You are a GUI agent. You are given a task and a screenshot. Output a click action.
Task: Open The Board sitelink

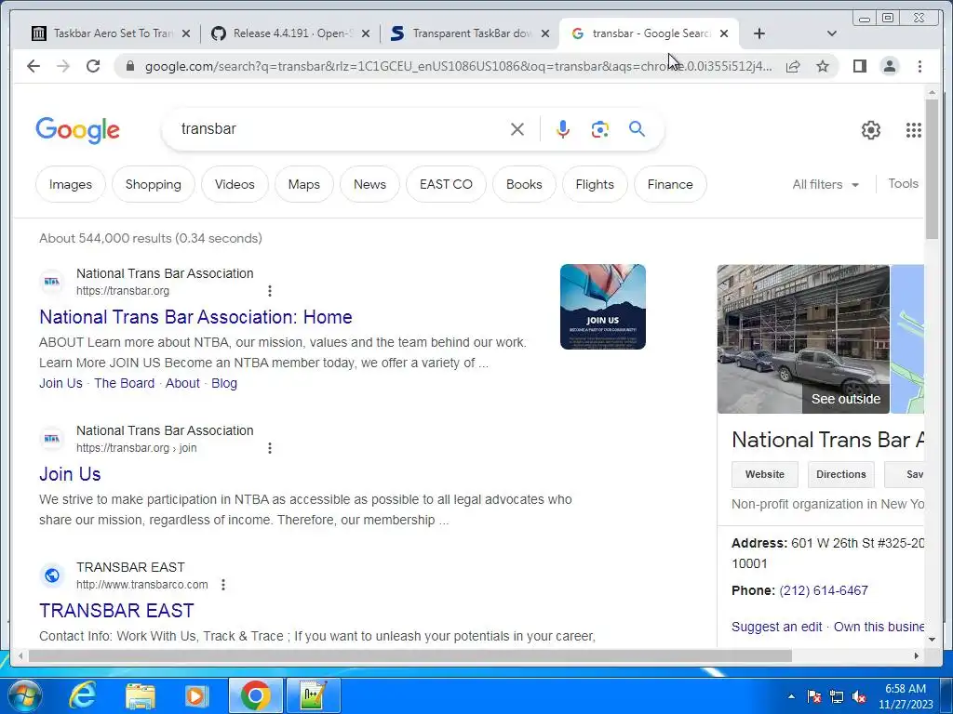pos(124,383)
